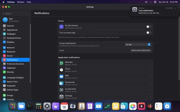Open Calendar app showing 18 in dock
Screen dimensions: 180x112
coord(64,106)
